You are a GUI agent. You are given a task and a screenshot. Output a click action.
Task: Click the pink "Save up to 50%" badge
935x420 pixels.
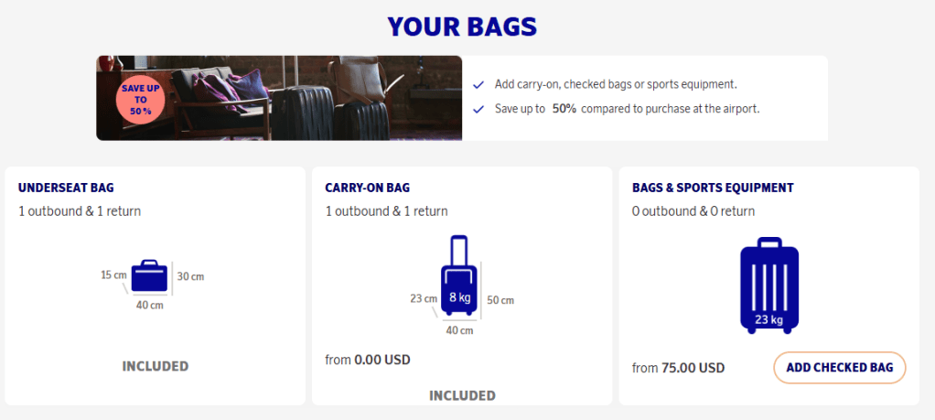click(140, 100)
